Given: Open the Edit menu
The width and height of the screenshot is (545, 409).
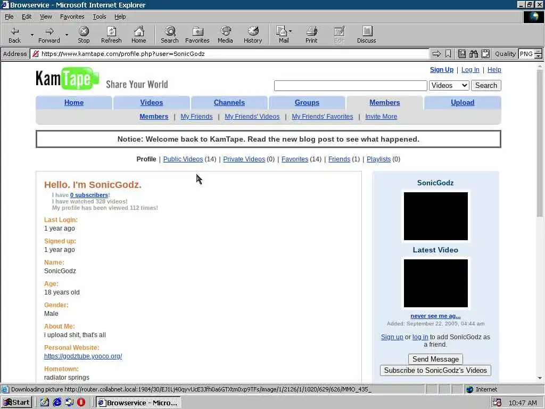Looking at the screenshot, I should pyautogui.click(x=27, y=17).
